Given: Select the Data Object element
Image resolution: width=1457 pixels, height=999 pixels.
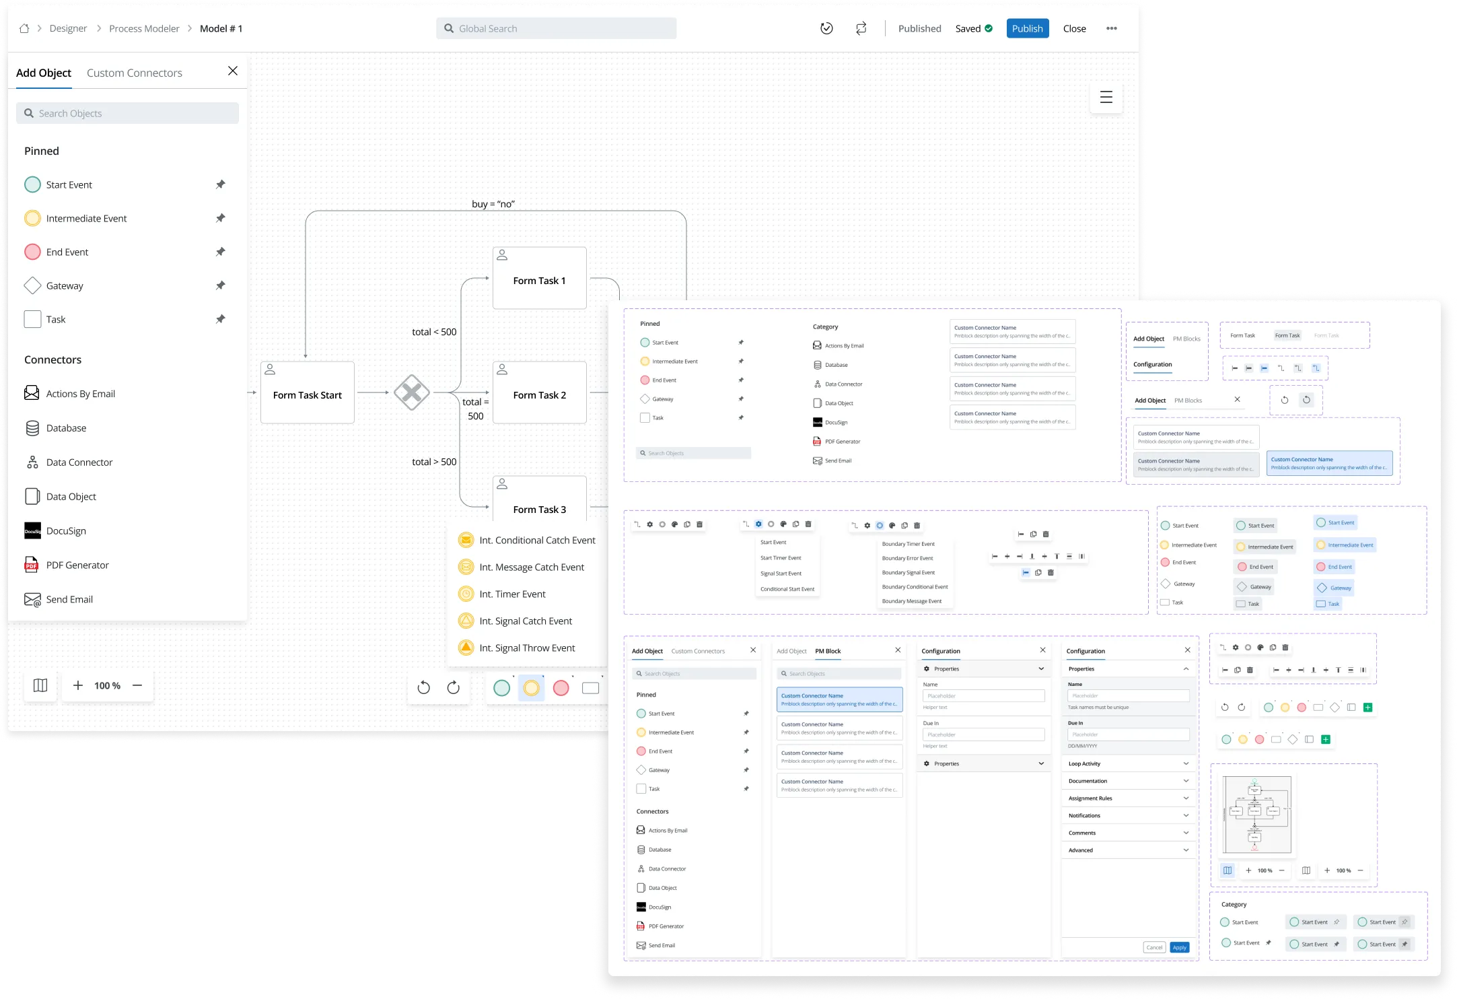Looking at the screenshot, I should [71, 496].
